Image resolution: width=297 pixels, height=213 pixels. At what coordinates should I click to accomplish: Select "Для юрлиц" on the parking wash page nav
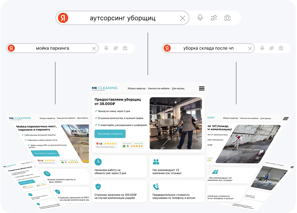coord(82,118)
